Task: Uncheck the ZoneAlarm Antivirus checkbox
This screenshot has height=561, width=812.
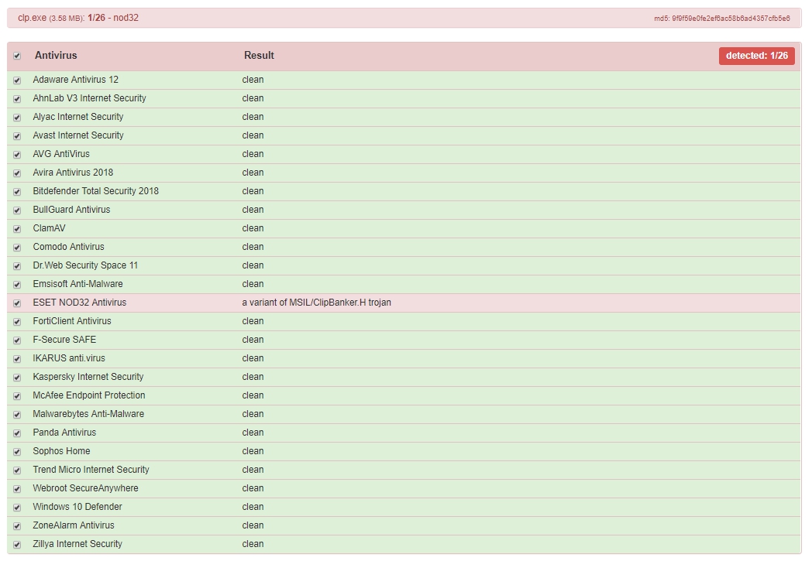Action: (x=17, y=526)
